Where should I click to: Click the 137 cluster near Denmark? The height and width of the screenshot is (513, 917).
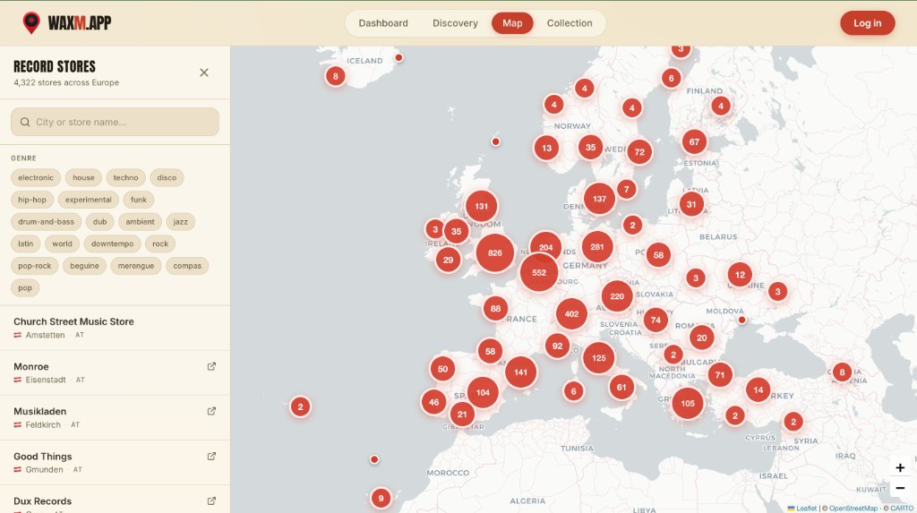(599, 199)
